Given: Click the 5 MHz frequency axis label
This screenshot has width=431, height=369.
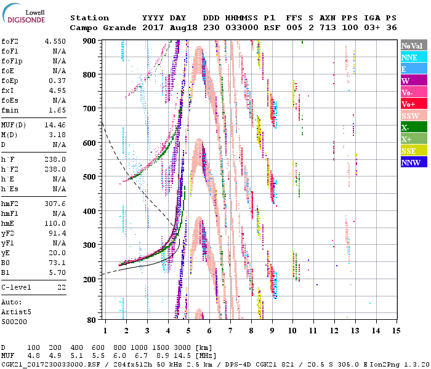Looking at the screenshot, I should tap(188, 331).
